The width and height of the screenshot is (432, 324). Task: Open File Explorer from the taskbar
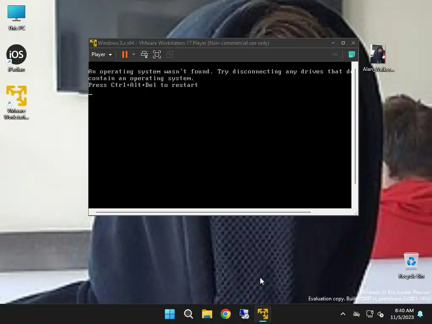pos(207,314)
